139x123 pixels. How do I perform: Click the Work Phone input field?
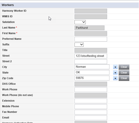click(x=91, y=90)
